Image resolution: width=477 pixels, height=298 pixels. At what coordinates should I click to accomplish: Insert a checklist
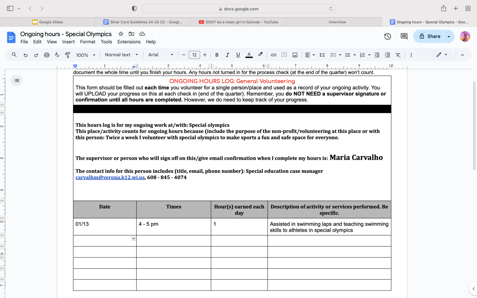click(x=334, y=55)
